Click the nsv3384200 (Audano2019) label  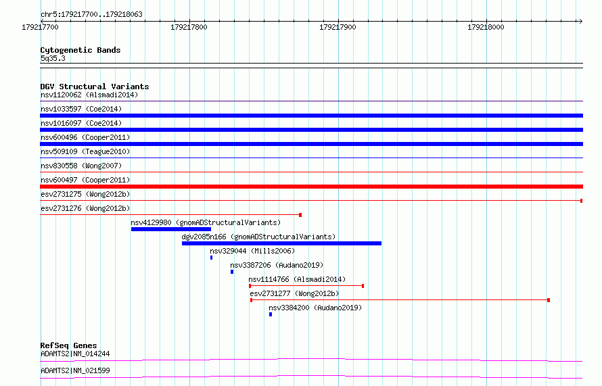315,308
